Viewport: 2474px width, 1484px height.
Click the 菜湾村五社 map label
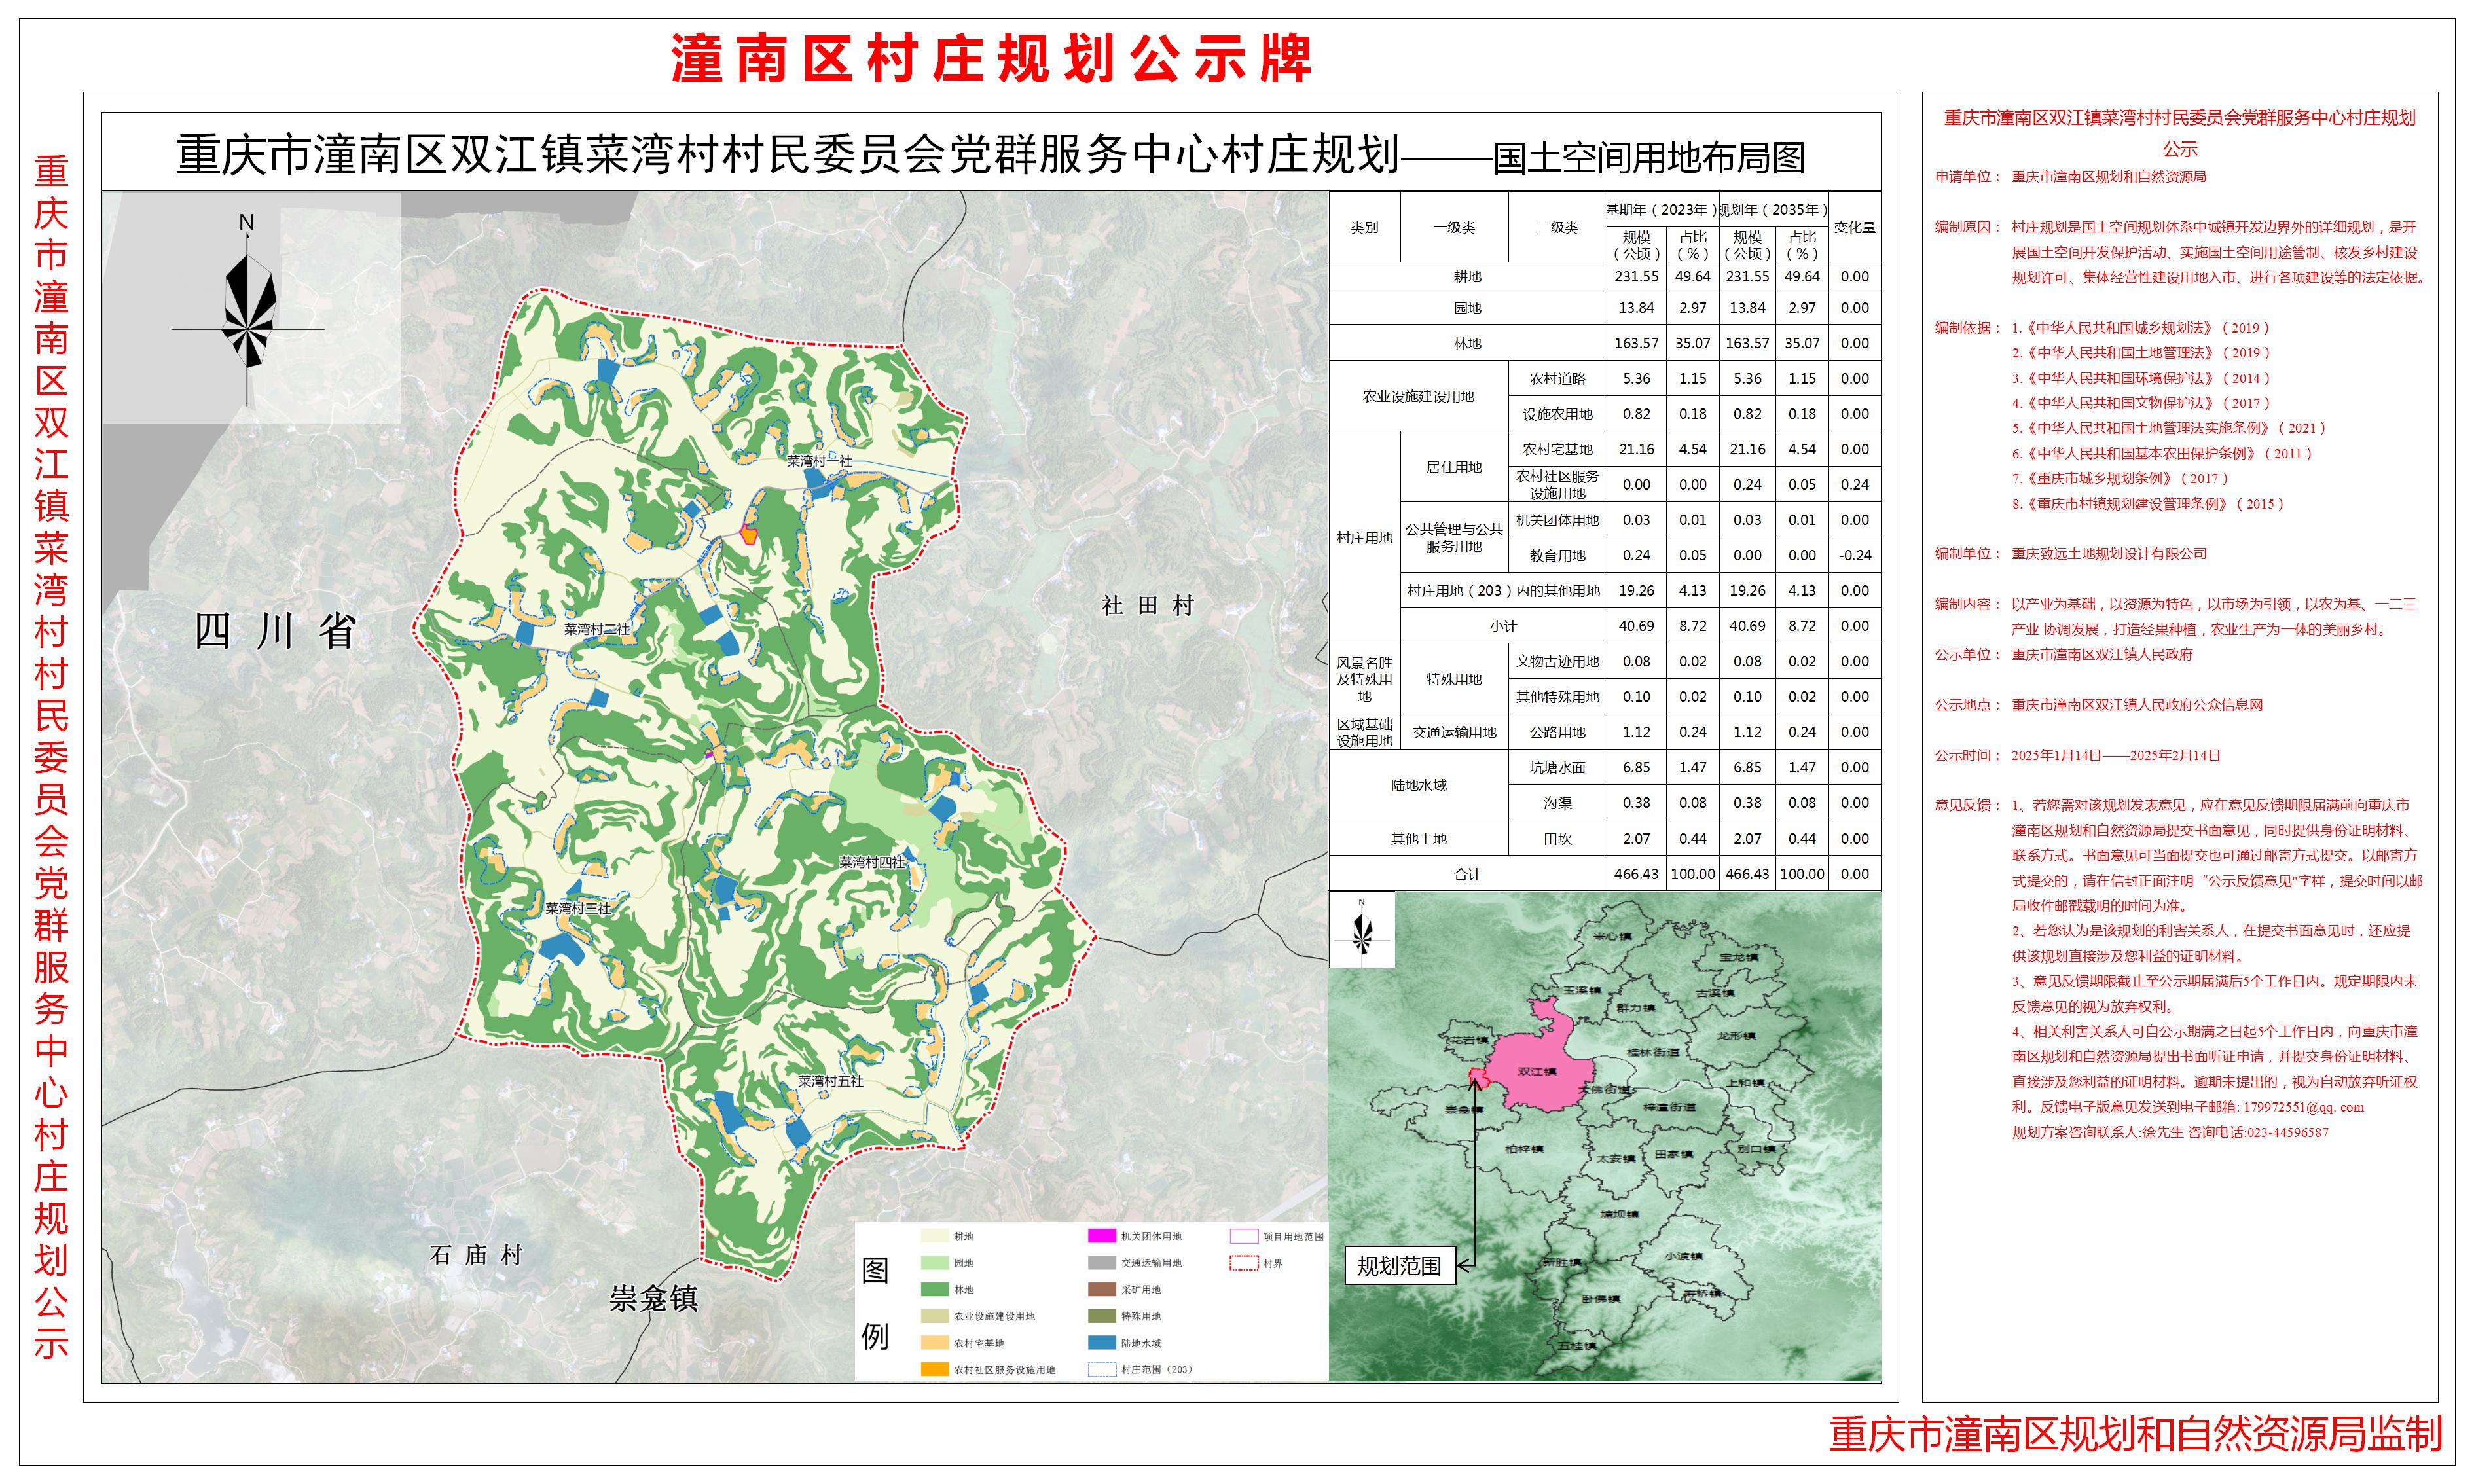[830, 1081]
